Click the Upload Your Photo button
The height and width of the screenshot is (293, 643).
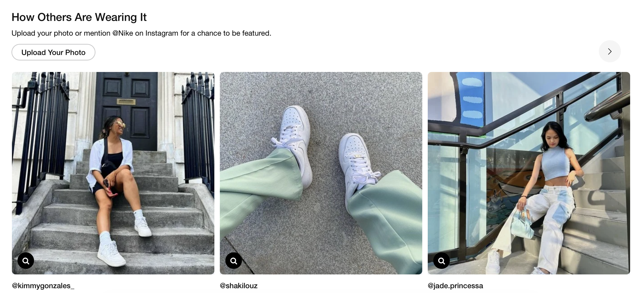click(53, 52)
